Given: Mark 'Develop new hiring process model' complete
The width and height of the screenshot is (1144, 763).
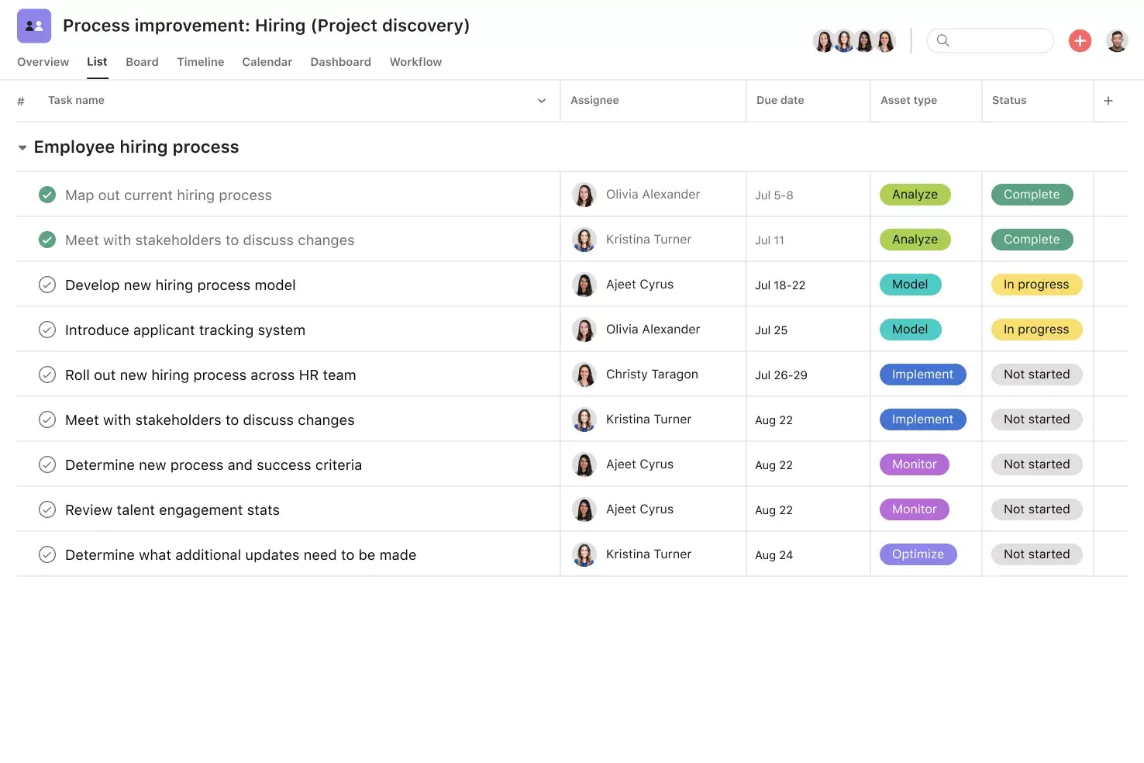Looking at the screenshot, I should pyautogui.click(x=47, y=285).
